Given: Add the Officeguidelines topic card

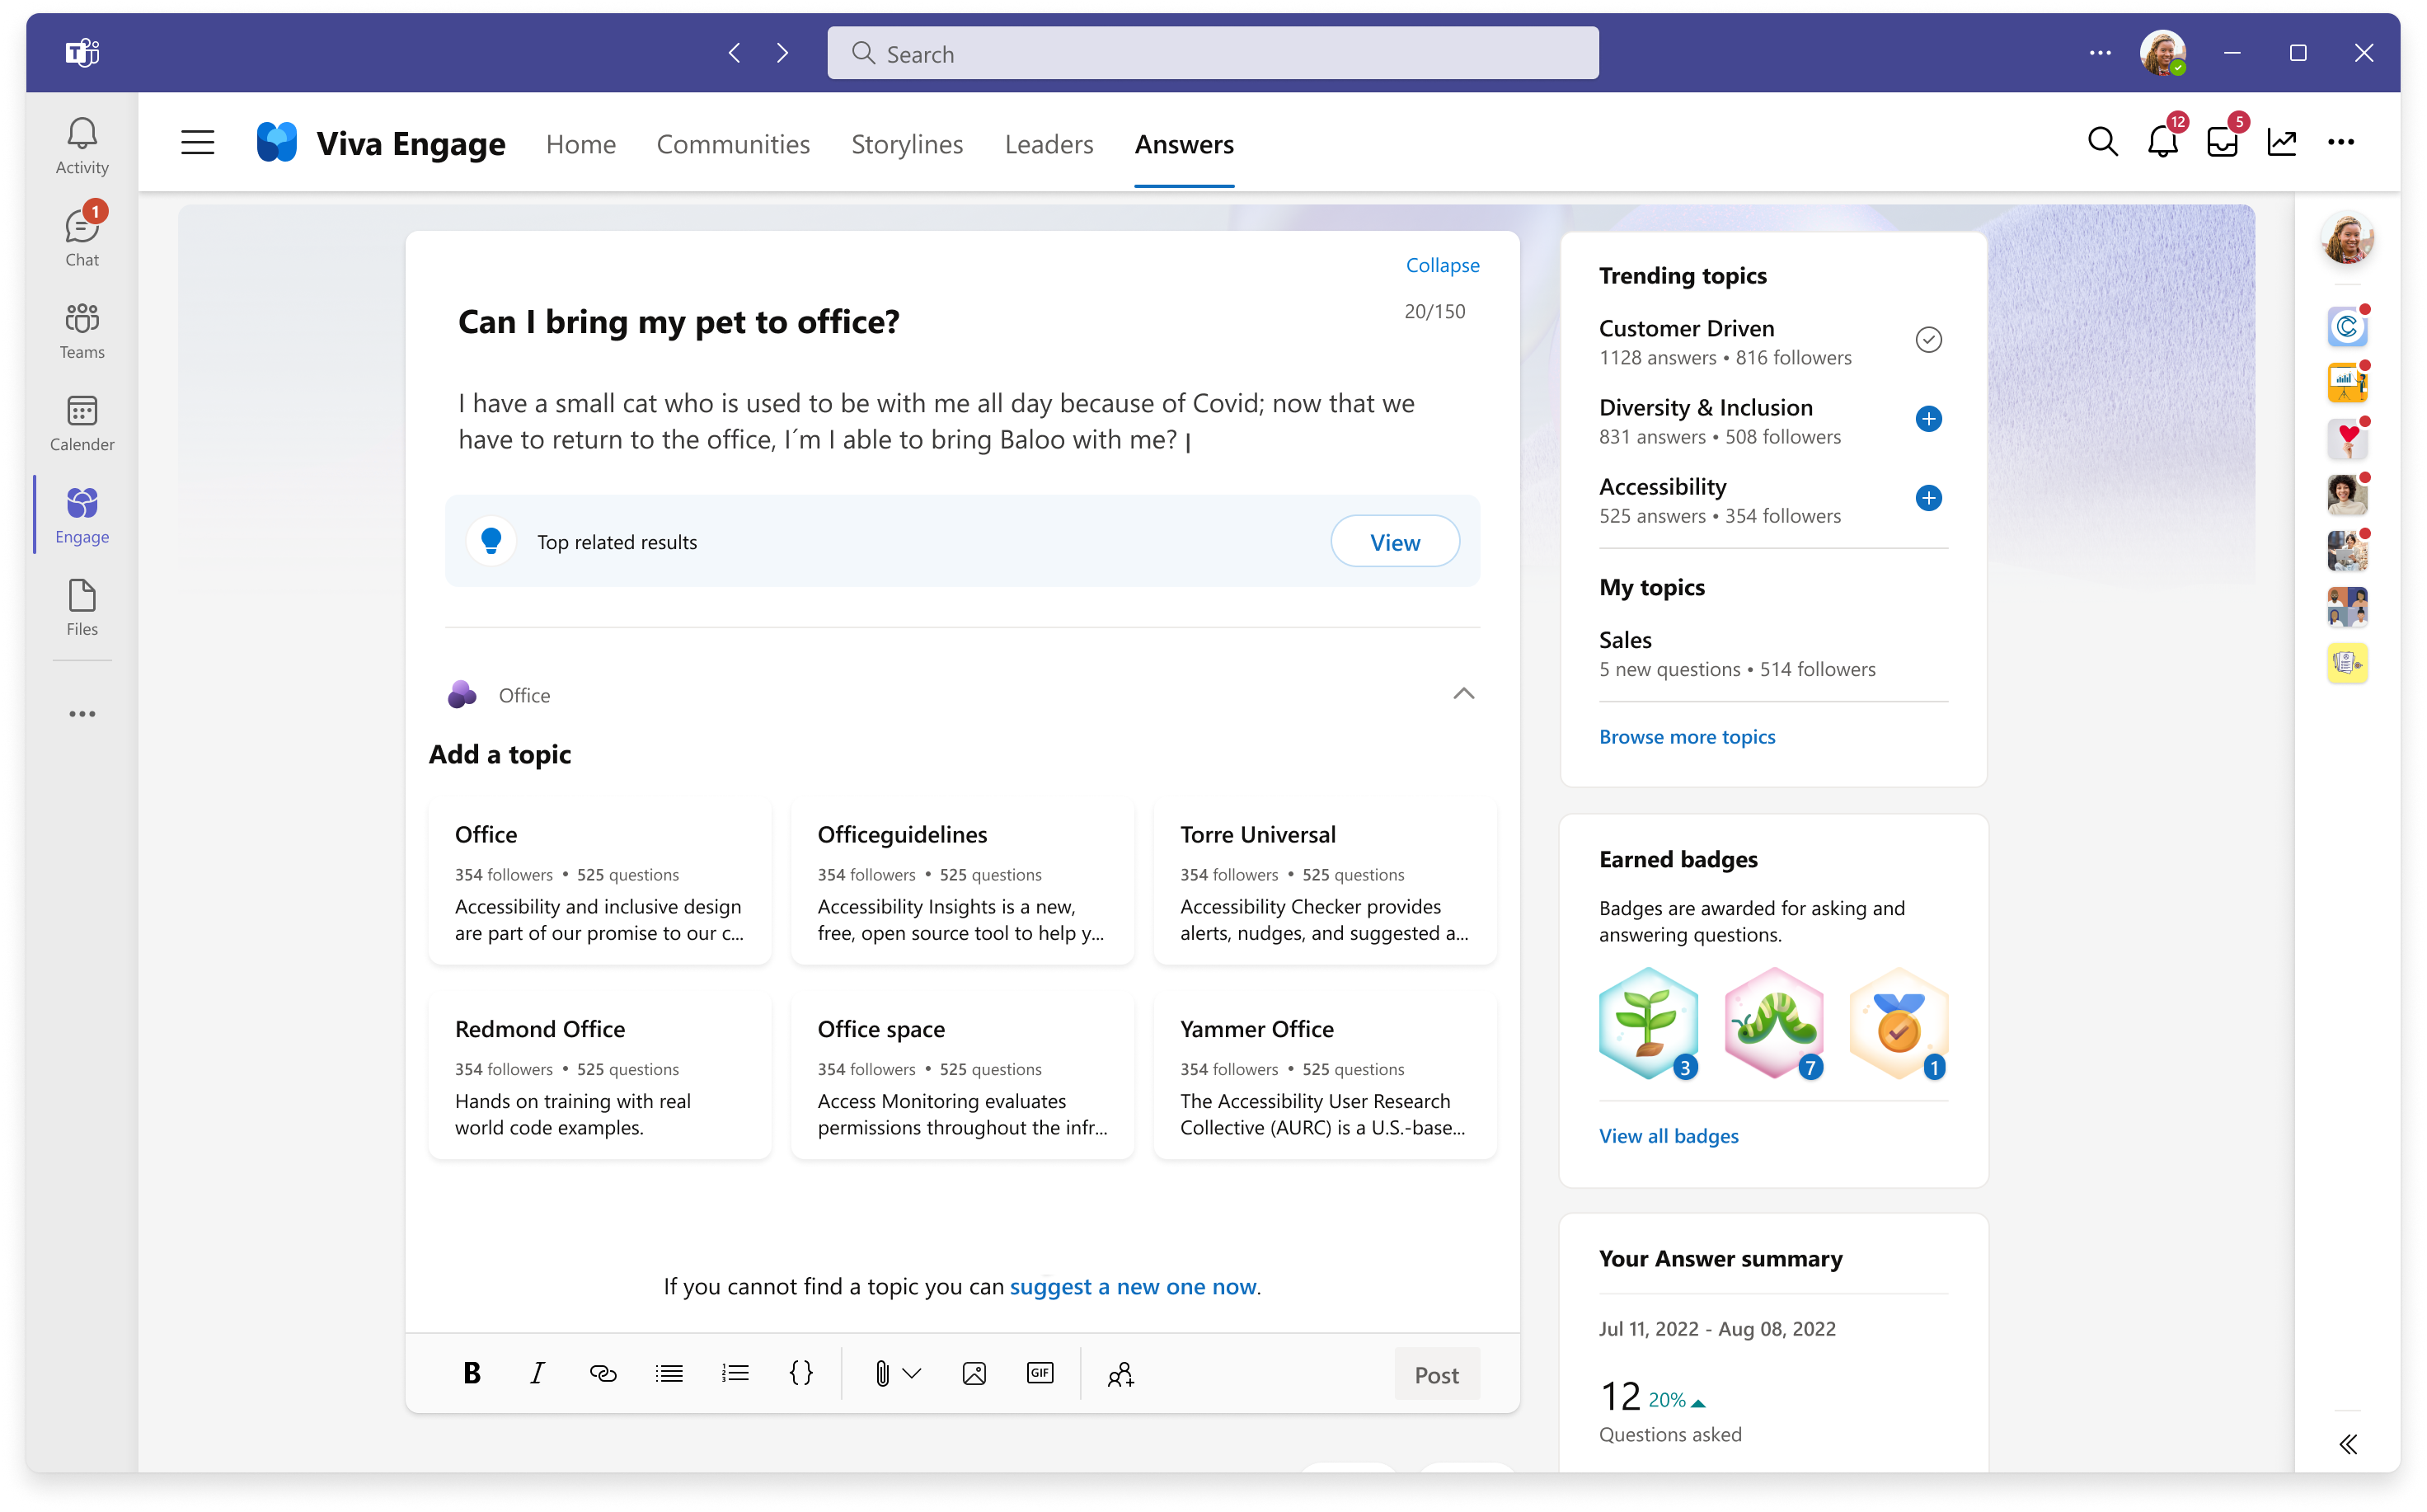Looking at the screenshot, I should click(x=961, y=882).
